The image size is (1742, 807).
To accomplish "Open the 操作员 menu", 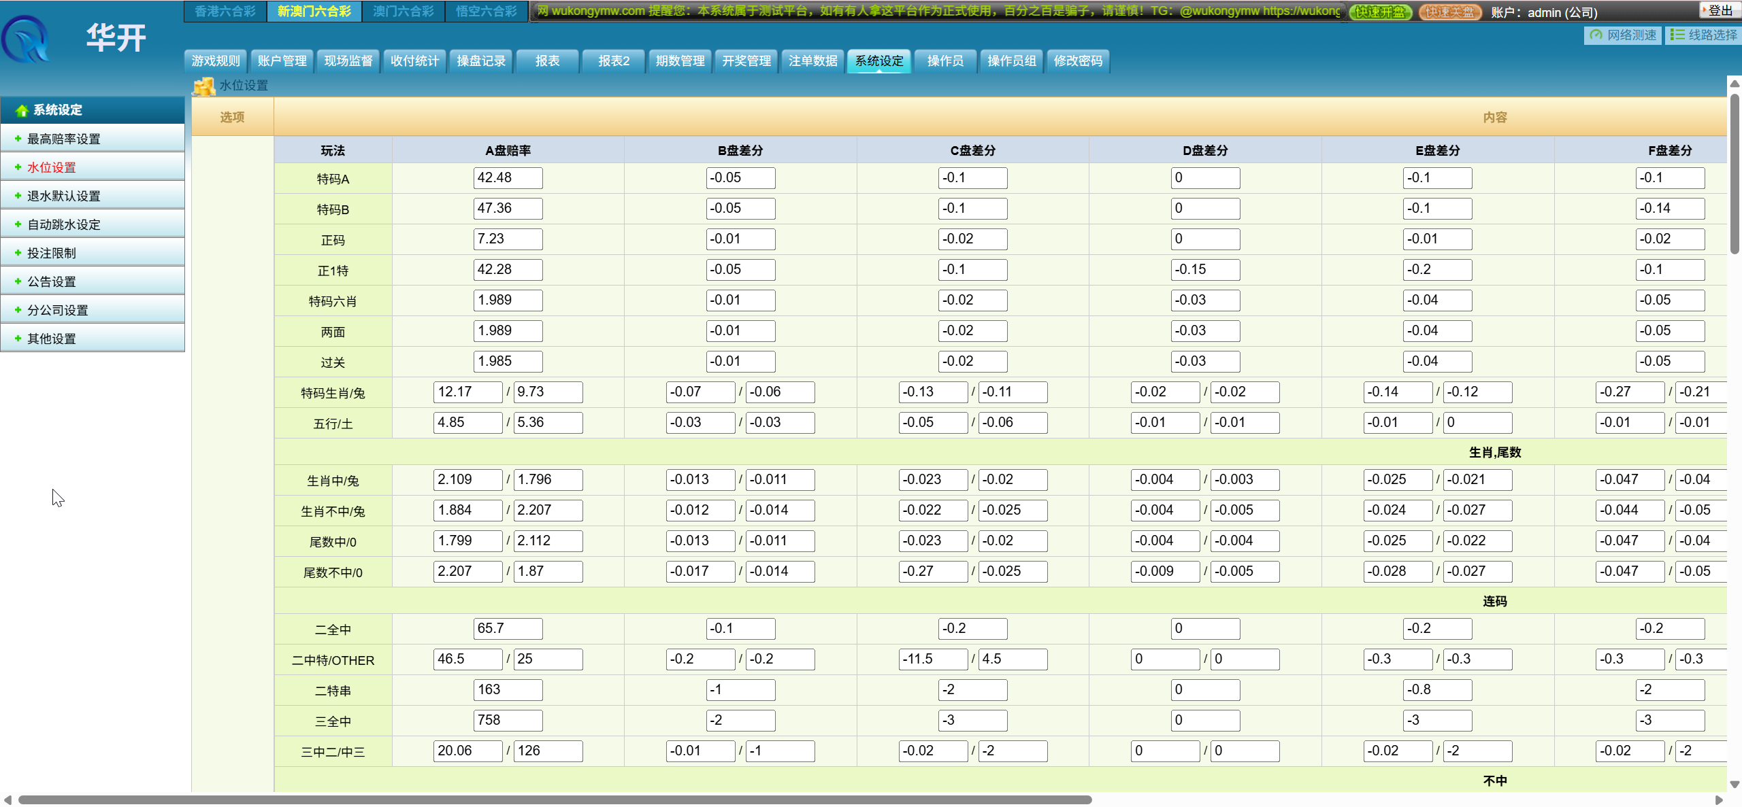I will [945, 61].
